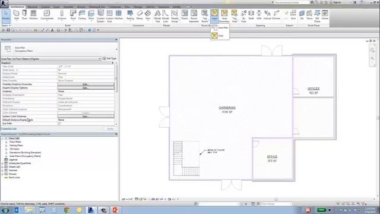Switch to the Collaborate ribbon tab

pos(115,7)
